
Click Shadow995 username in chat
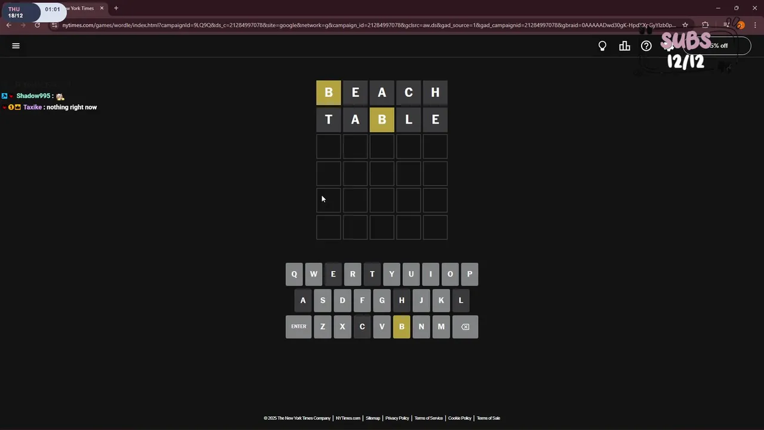(33, 96)
